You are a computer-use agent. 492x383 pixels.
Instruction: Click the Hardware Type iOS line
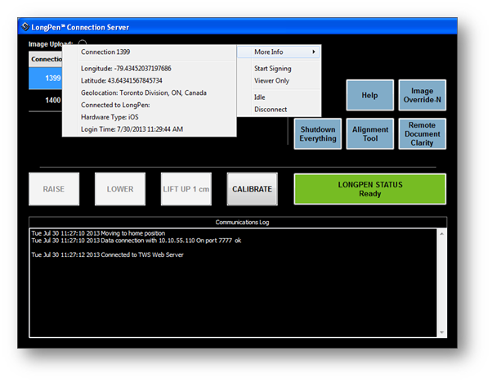coord(110,117)
